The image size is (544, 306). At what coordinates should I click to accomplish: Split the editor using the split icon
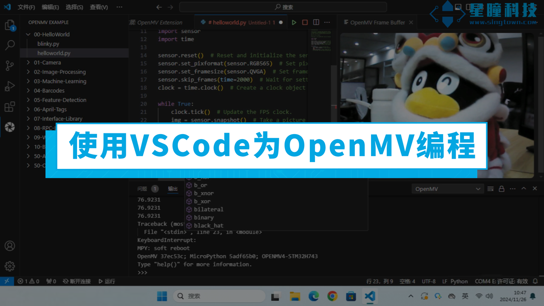click(x=316, y=22)
